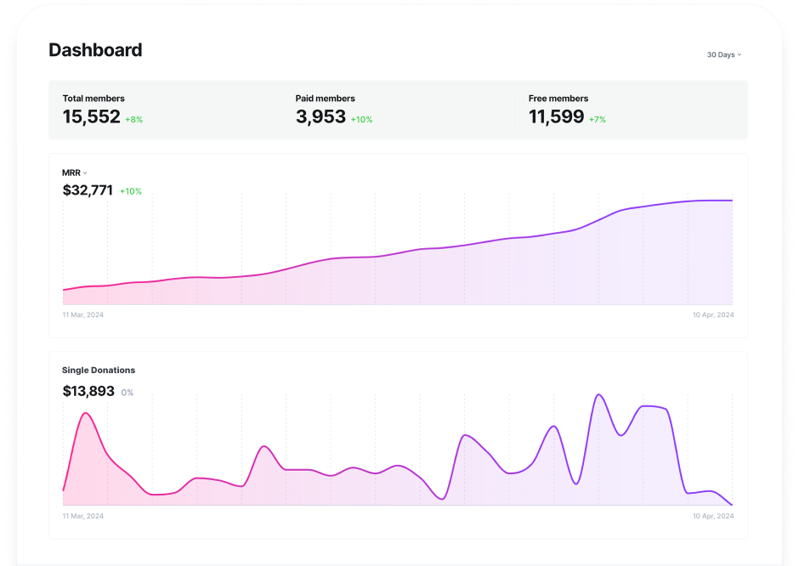Click the 10 Apr, 2024 label under donations chart

tap(712, 516)
